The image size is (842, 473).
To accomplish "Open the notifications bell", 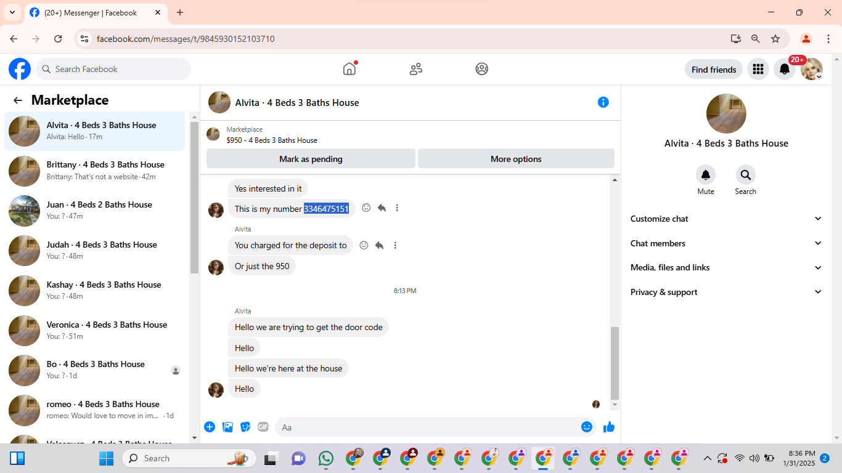I will (x=785, y=69).
